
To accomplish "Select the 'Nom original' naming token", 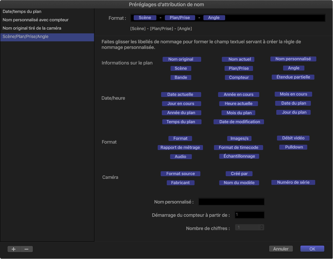I will 182,59.
